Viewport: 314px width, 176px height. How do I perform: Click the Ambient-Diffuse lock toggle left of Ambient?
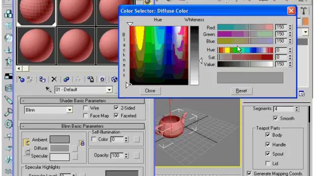pos(26,142)
